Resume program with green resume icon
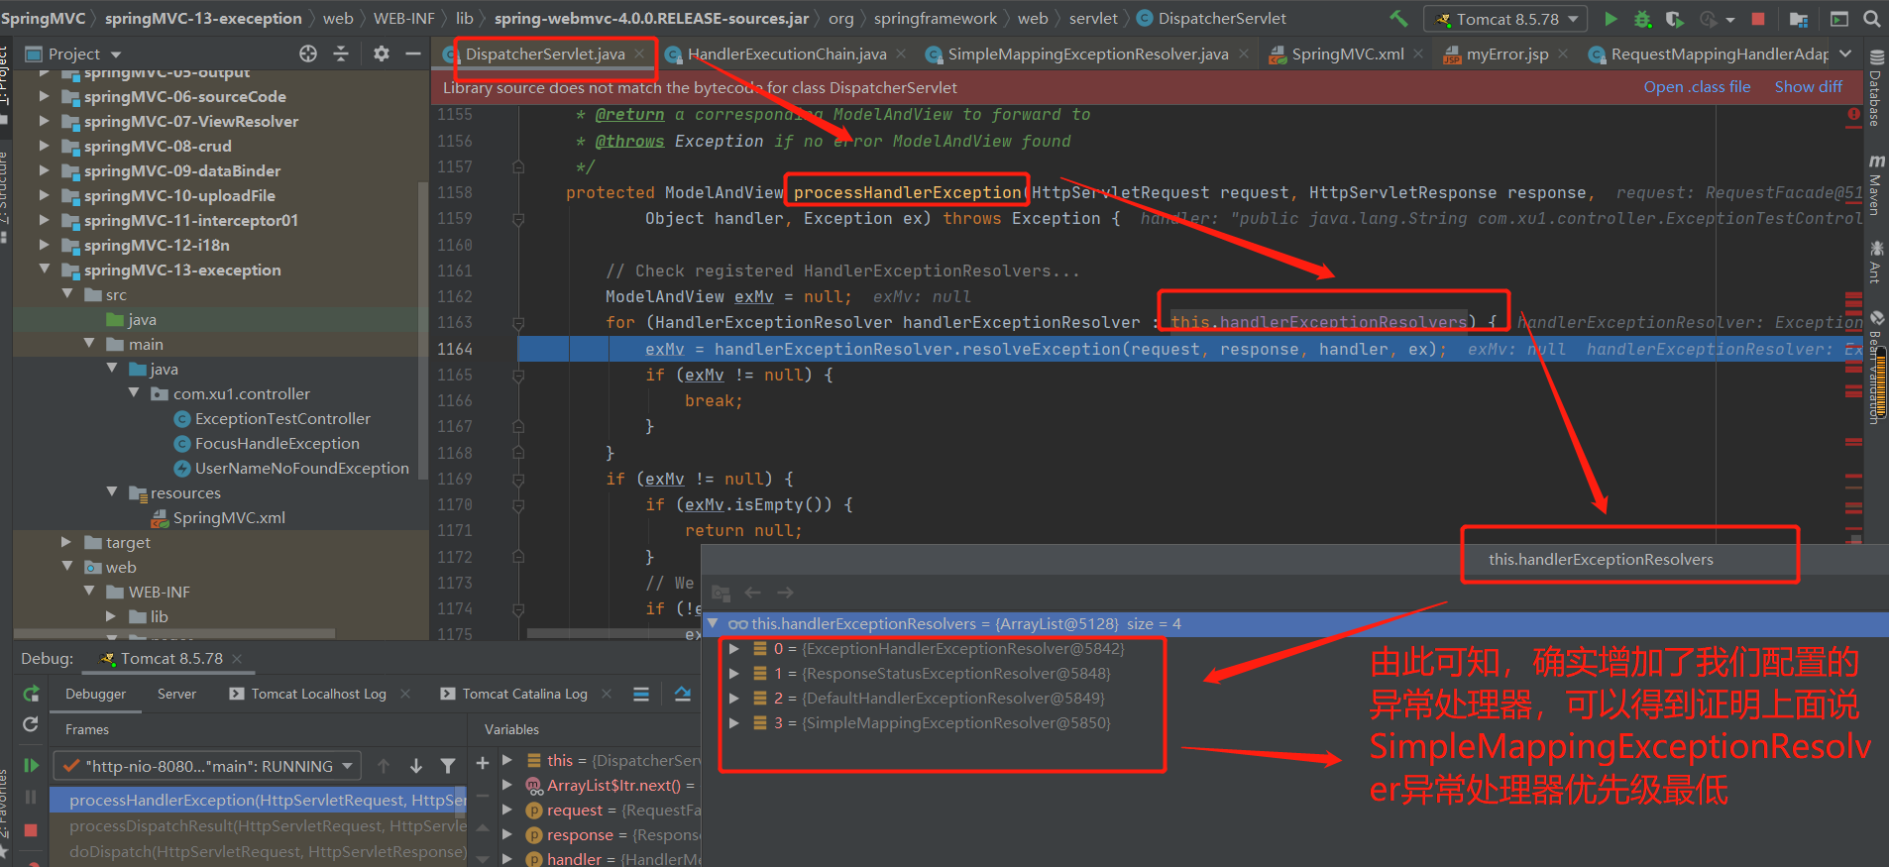Screen dimensions: 1889x867 click(x=31, y=765)
